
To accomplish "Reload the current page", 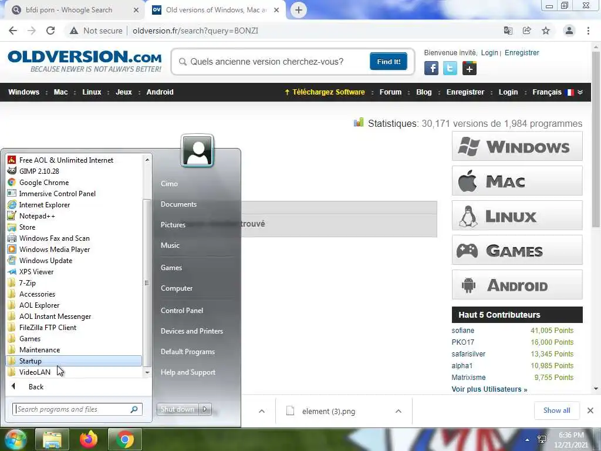I will (x=50, y=31).
